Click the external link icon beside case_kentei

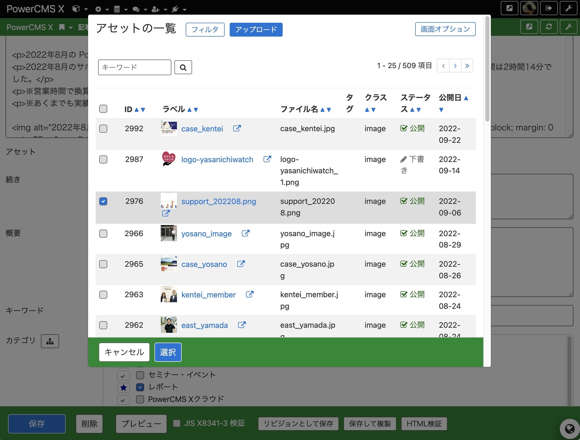pos(237,128)
